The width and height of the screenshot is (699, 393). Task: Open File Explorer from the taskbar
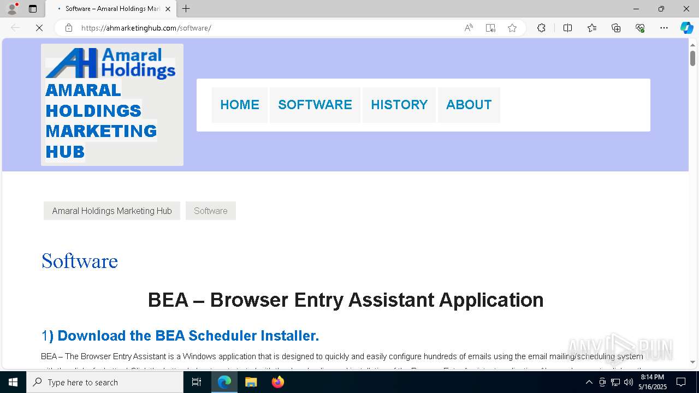pos(251,382)
